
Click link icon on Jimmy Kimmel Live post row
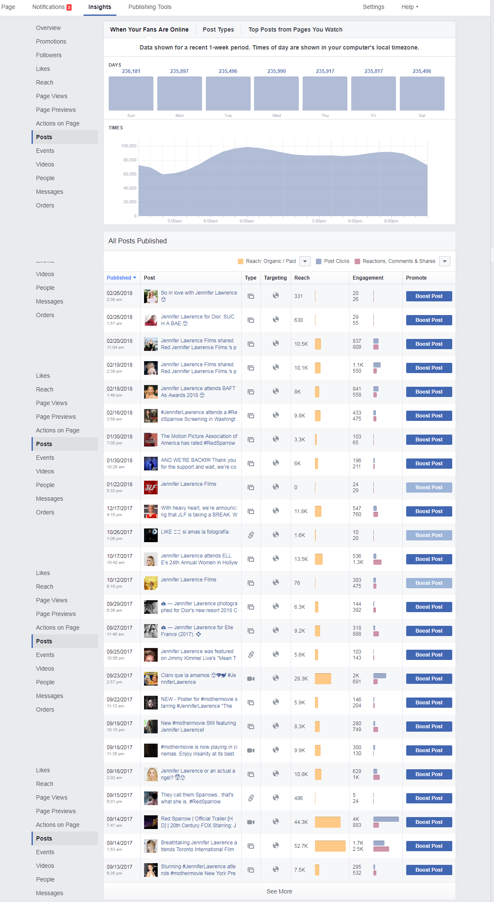point(251,655)
